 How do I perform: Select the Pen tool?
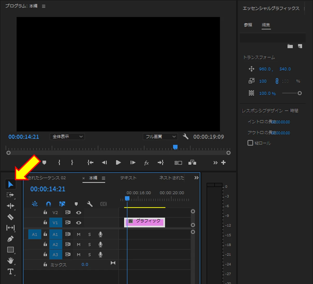tap(10, 239)
